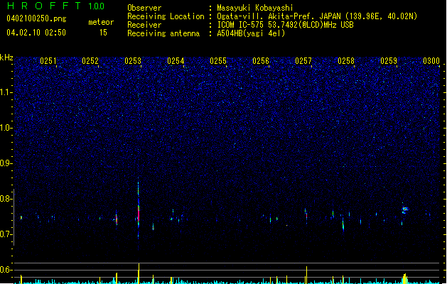Click the 1.1 kHz axis label
Viewport: 447px width, 284px height.
tap(6, 92)
